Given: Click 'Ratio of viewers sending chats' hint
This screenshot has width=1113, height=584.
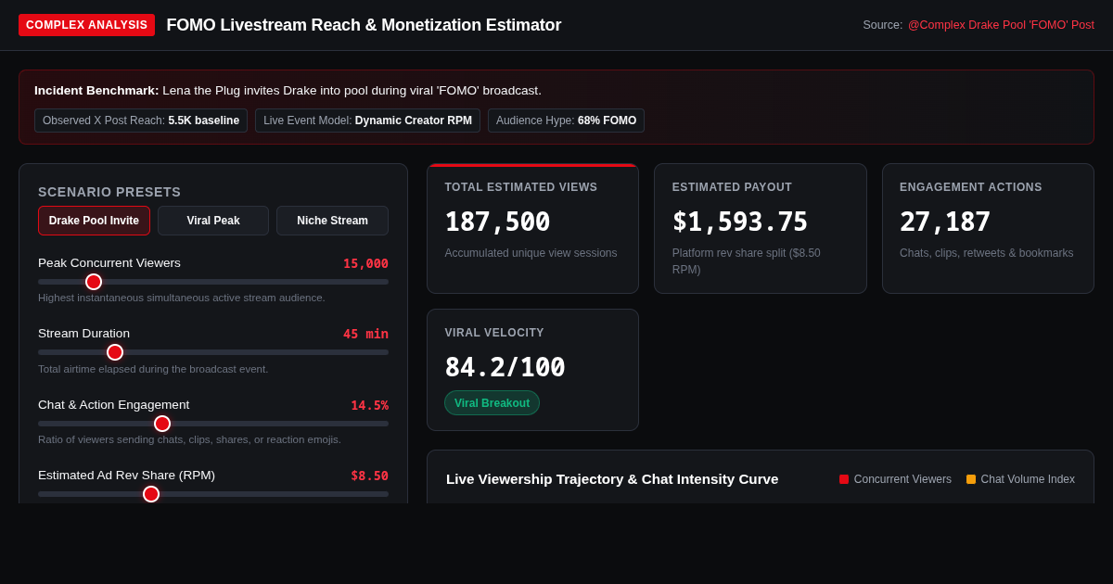Looking at the screenshot, I should [x=189, y=439].
